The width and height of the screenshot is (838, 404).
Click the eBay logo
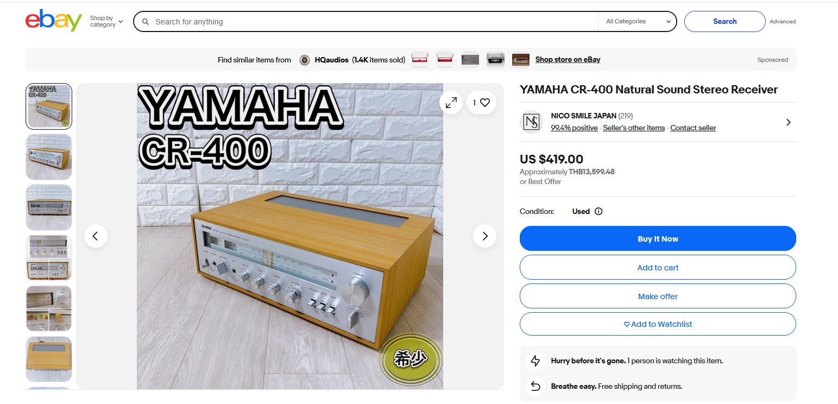pos(54,21)
